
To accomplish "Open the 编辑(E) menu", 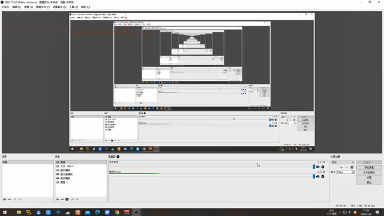I will pos(17,7).
